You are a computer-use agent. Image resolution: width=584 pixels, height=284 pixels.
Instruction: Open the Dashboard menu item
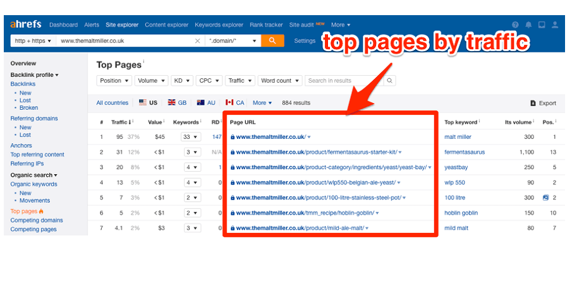point(63,25)
